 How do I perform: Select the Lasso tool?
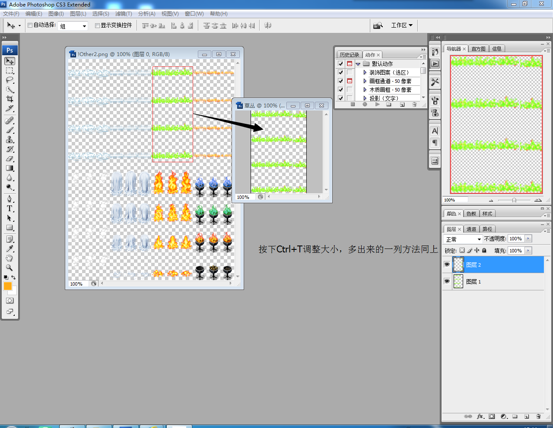pyautogui.click(x=10, y=80)
